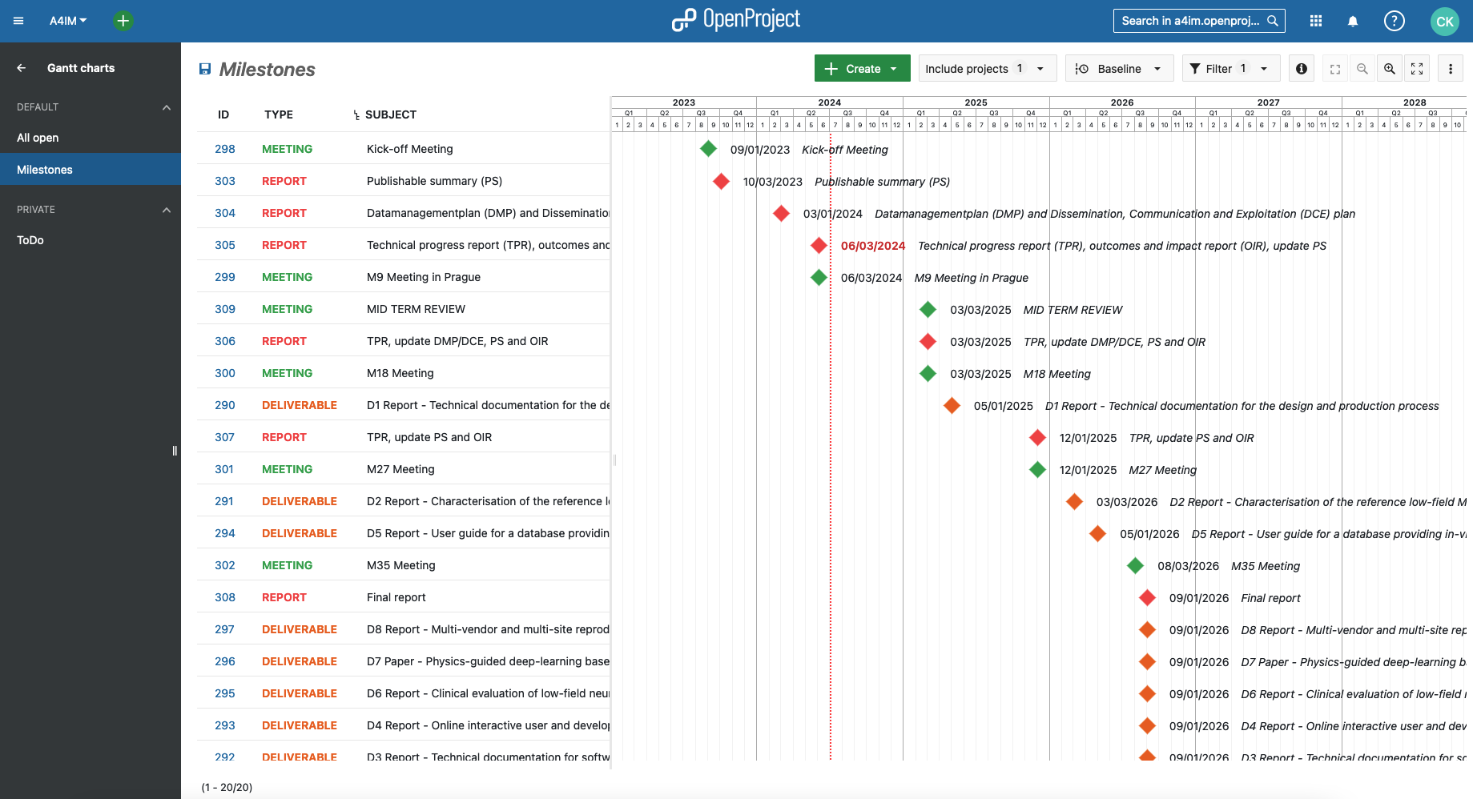Image resolution: width=1473 pixels, height=799 pixels.
Task: Zoom out of the Gantt chart
Action: tap(1362, 68)
